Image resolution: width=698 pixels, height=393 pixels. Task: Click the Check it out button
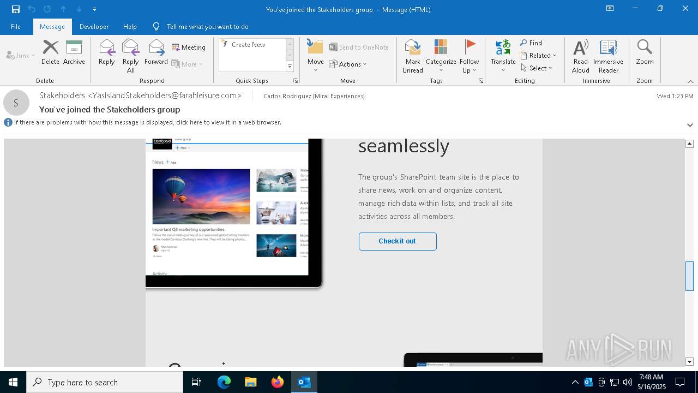point(398,241)
